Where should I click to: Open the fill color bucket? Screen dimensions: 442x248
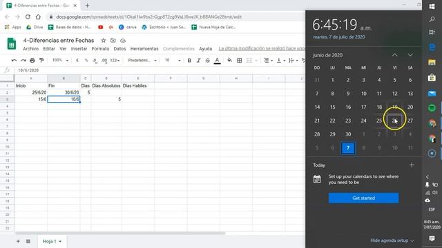[x=230, y=60]
